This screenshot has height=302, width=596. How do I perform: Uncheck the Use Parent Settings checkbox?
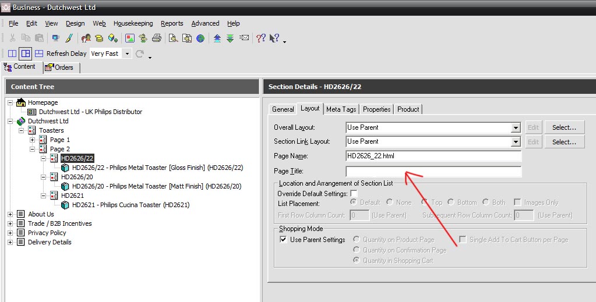point(283,240)
